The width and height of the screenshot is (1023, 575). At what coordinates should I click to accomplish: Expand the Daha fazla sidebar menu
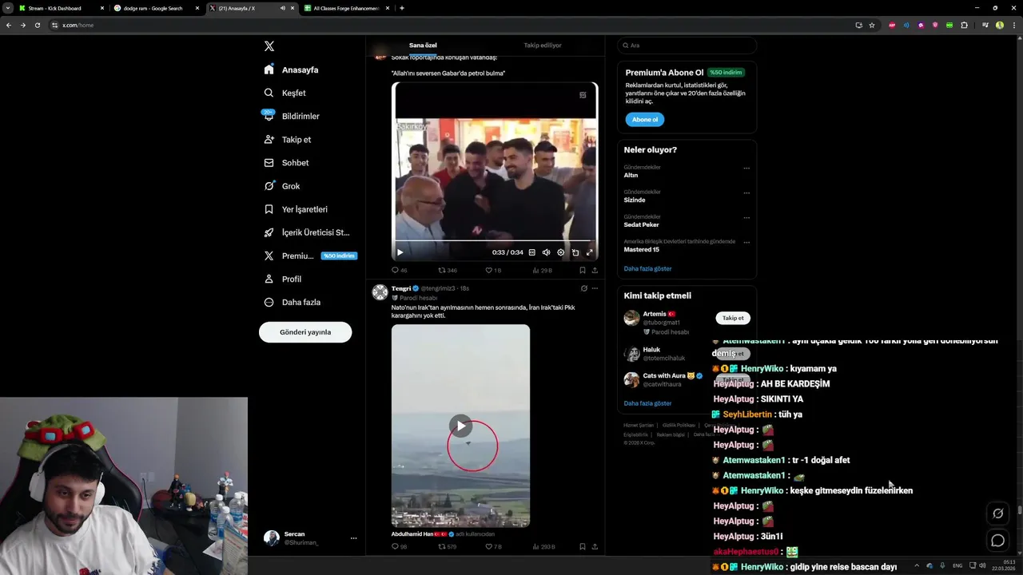[293, 302]
